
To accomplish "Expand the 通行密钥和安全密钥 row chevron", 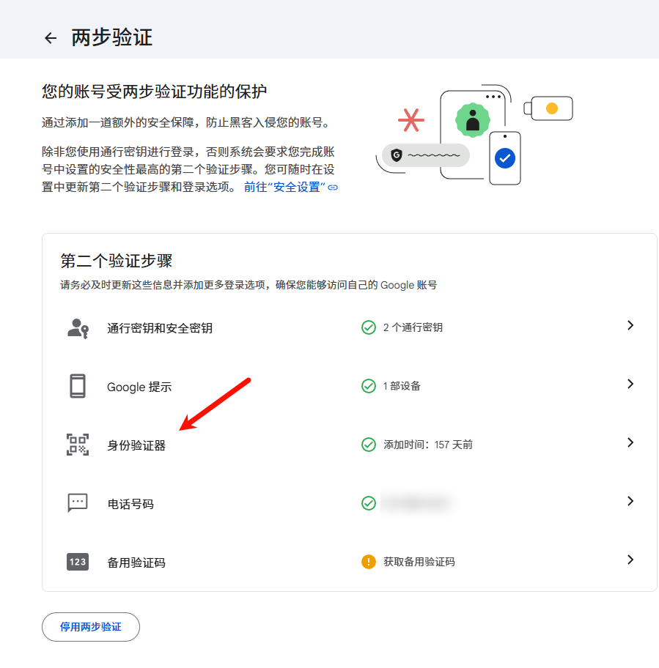I will 630,325.
